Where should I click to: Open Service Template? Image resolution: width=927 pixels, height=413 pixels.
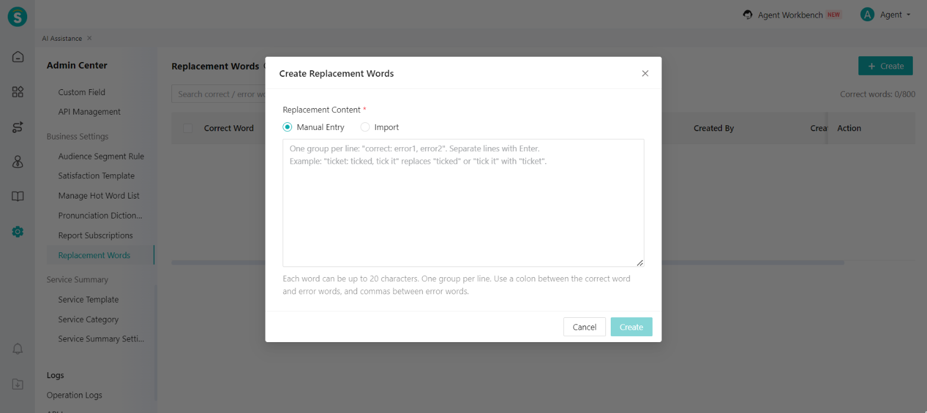(x=88, y=300)
